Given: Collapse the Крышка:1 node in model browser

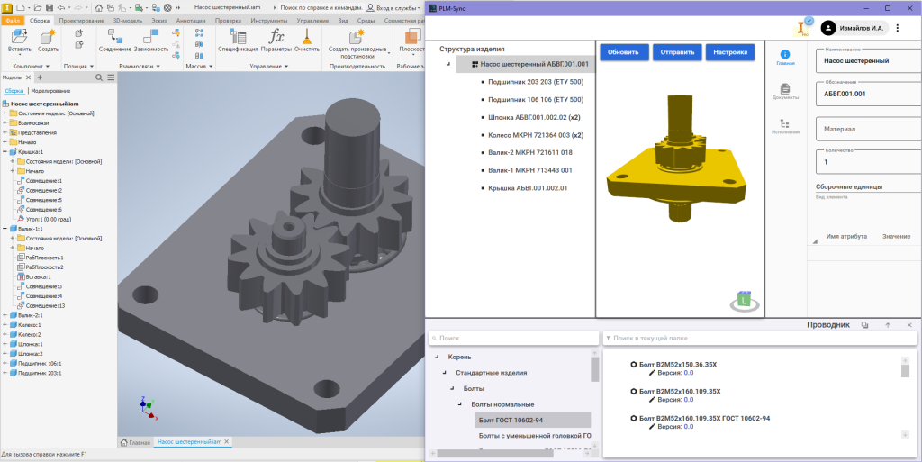Looking at the screenshot, I should coord(5,152).
